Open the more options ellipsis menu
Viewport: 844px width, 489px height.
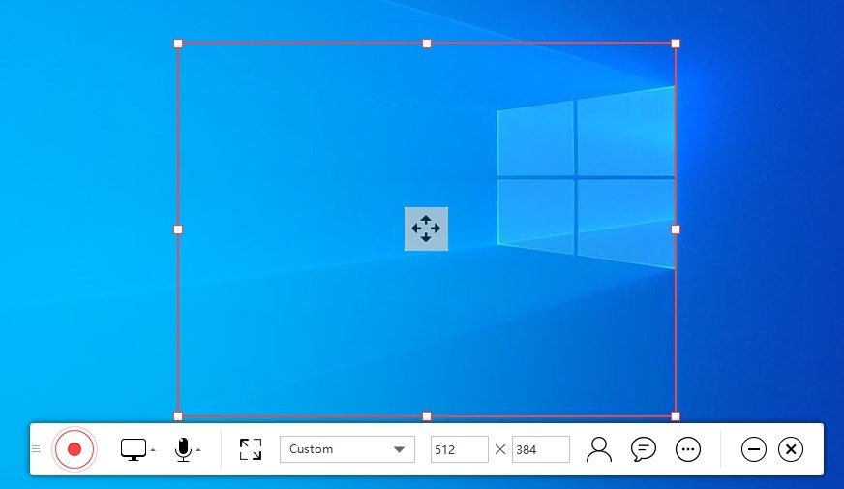tap(688, 449)
